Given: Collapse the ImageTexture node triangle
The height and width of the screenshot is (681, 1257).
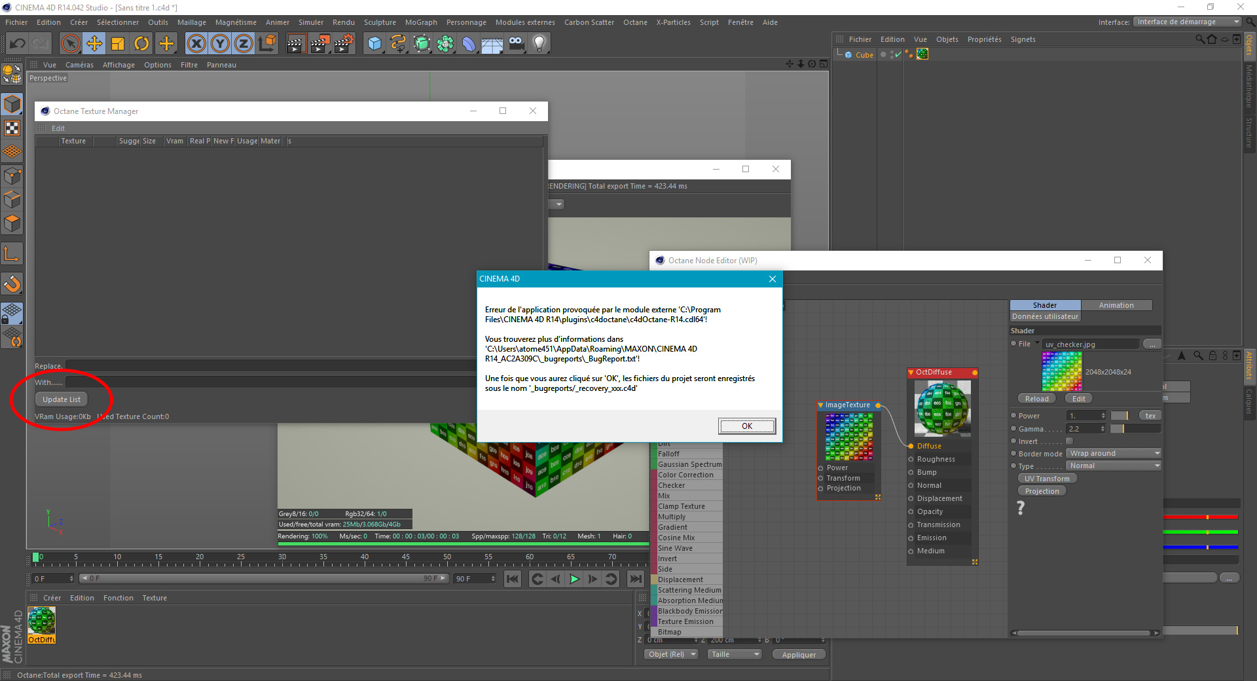Looking at the screenshot, I should tap(821, 405).
